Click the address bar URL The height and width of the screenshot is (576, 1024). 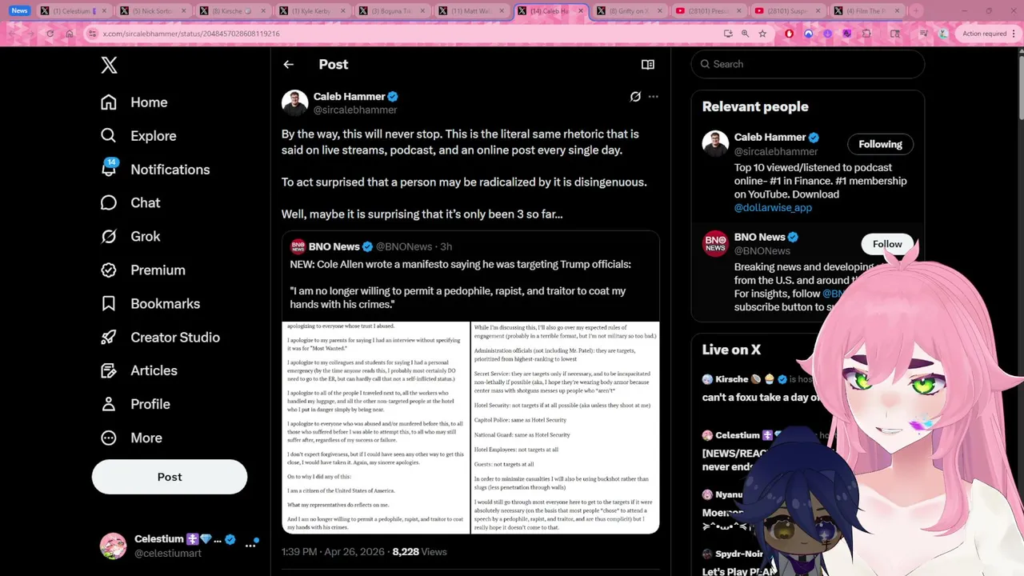191,34
